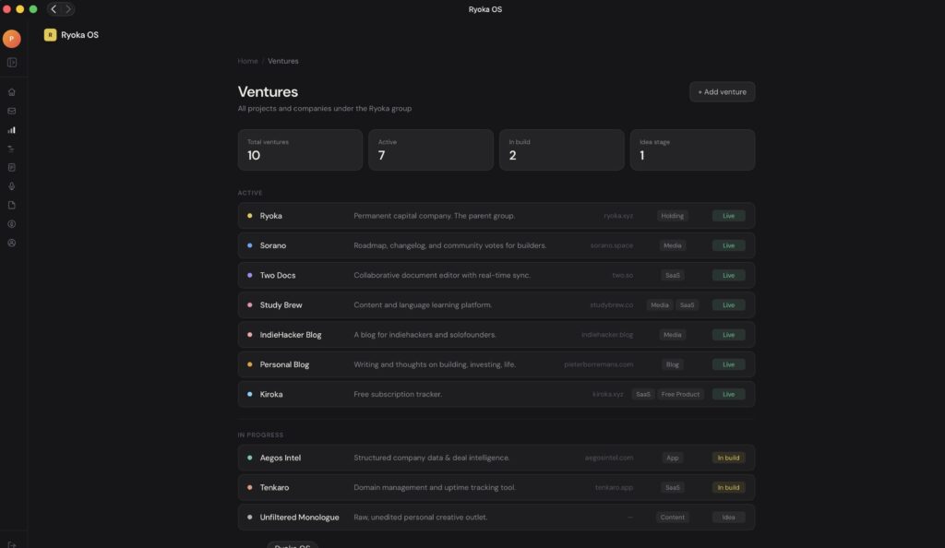
Task: Click the ryoka.xyz domain link
Action: (x=618, y=216)
